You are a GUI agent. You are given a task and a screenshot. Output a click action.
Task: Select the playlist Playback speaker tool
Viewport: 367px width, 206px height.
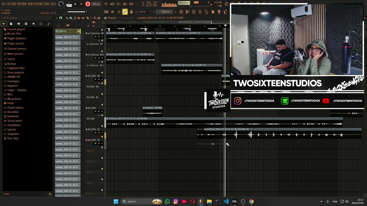[99, 18]
